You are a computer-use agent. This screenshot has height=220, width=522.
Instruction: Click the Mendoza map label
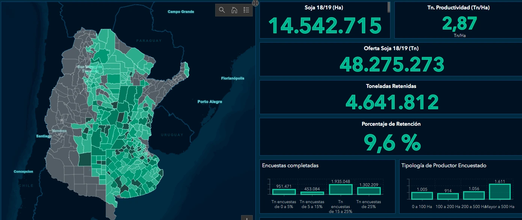point(59,131)
